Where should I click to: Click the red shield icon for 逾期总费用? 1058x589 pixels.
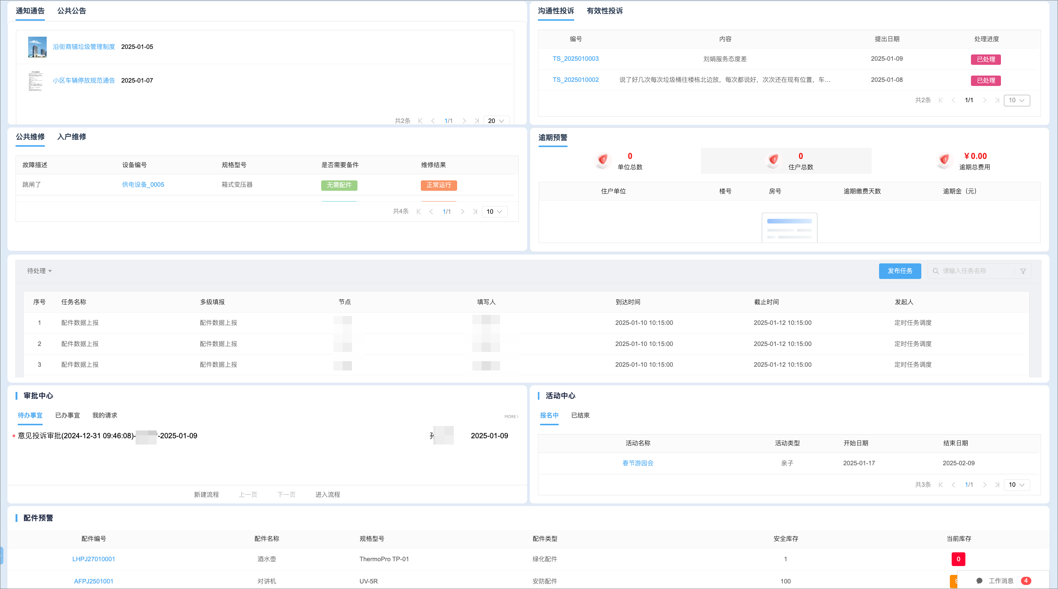tap(944, 160)
